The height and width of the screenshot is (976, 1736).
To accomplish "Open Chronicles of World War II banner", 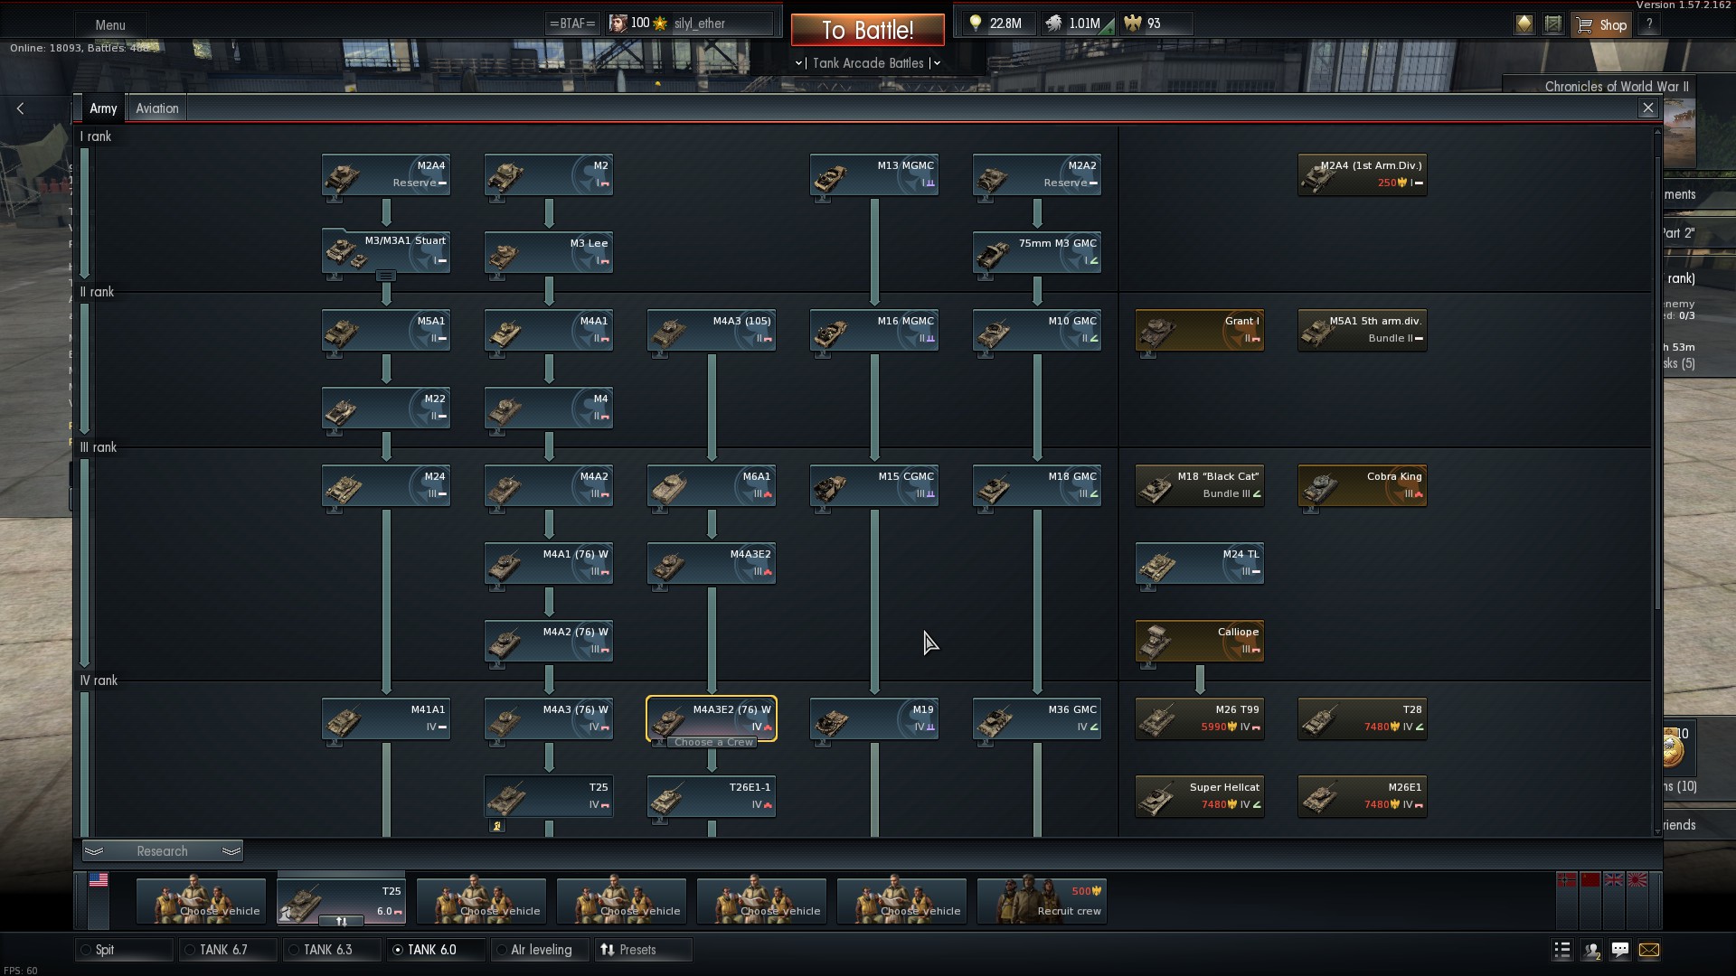I will pos(1616,87).
